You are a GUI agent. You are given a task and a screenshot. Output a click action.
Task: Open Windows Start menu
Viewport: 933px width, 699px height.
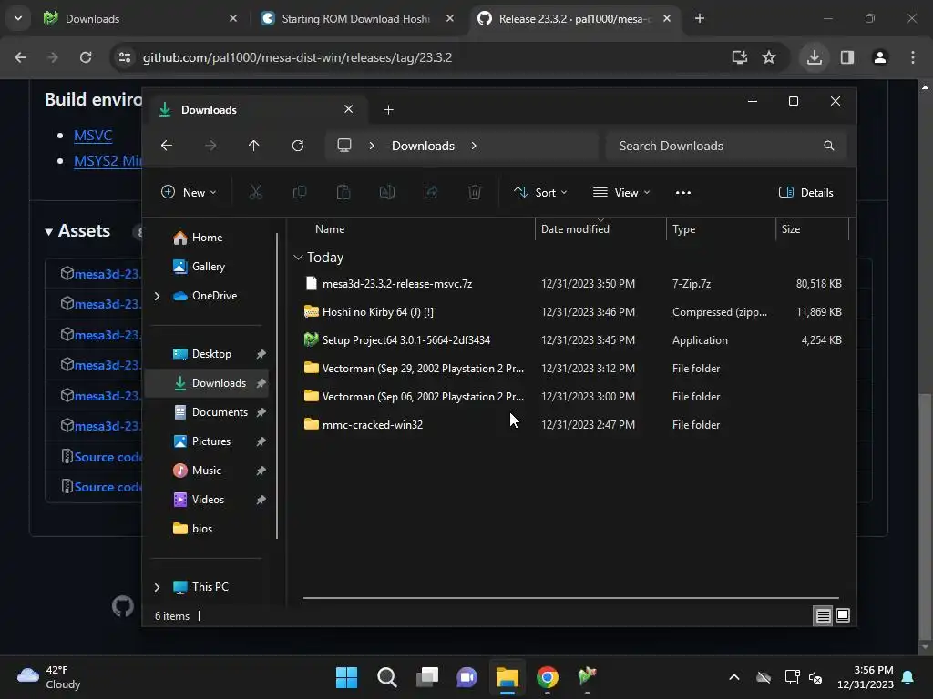point(346,677)
